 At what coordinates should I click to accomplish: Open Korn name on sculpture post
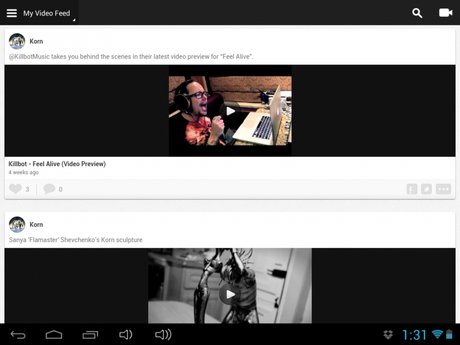pos(36,225)
